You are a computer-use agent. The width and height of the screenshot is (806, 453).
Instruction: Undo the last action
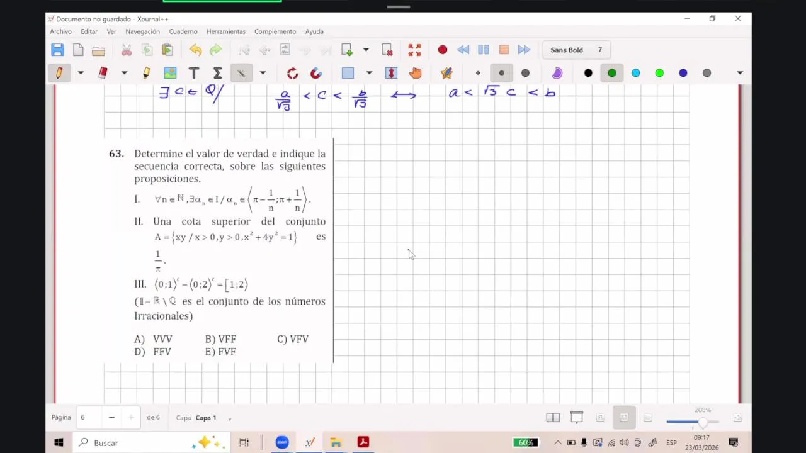point(195,50)
